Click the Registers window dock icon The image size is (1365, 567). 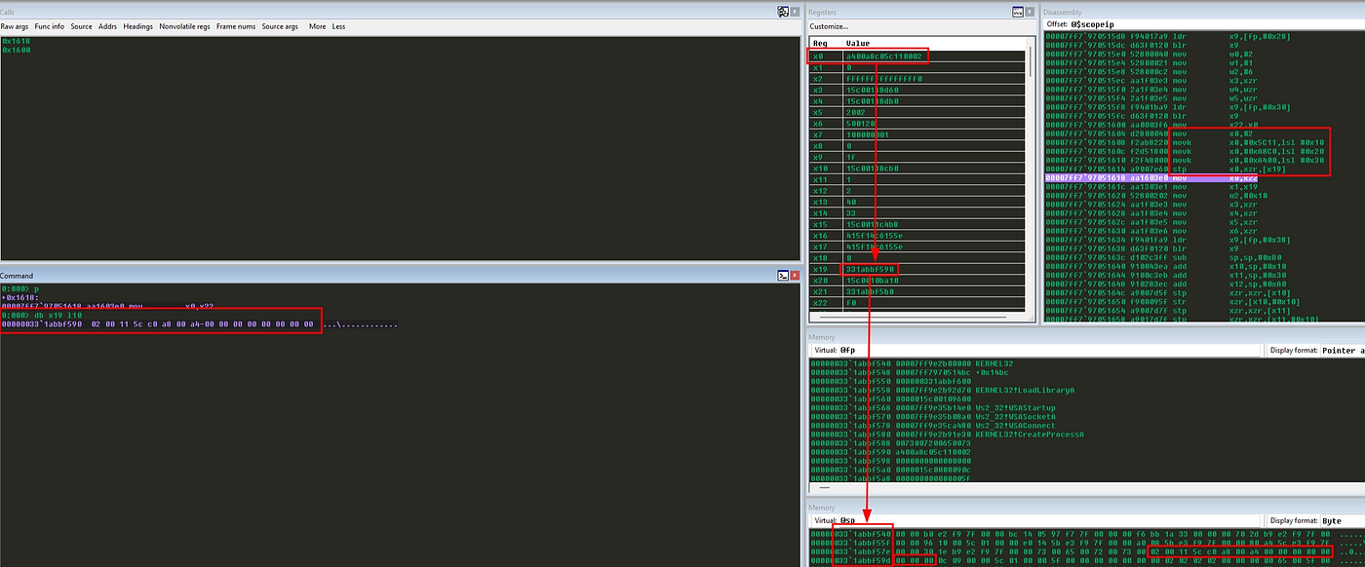click(1017, 12)
